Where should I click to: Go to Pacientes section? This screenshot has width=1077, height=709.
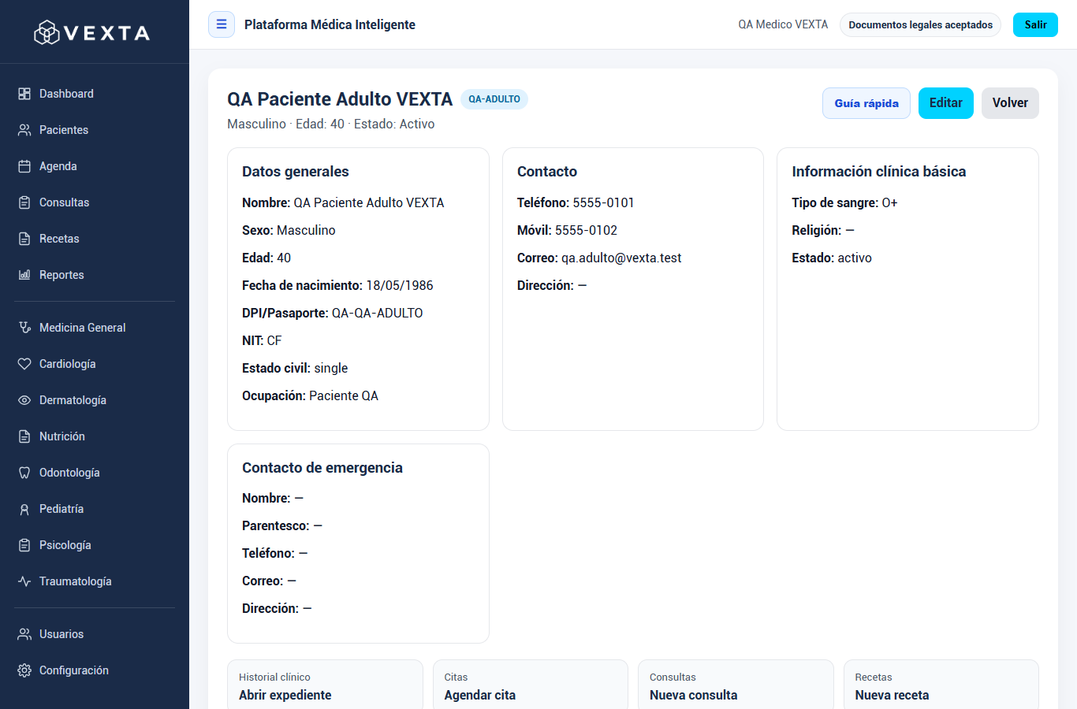click(x=95, y=130)
